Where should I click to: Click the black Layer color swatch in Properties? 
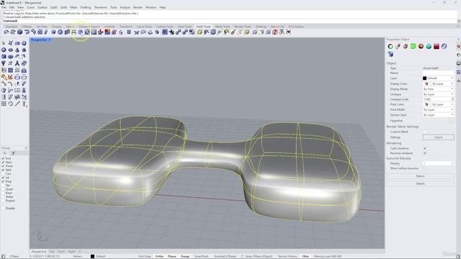pyautogui.click(x=424, y=78)
